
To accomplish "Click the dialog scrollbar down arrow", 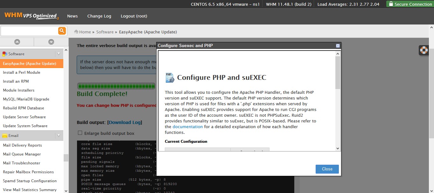I will (x=338, y=148).
